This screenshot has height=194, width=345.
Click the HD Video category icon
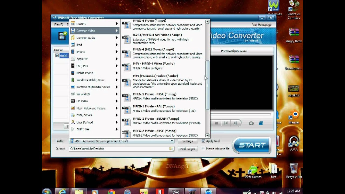coord(73,101)
